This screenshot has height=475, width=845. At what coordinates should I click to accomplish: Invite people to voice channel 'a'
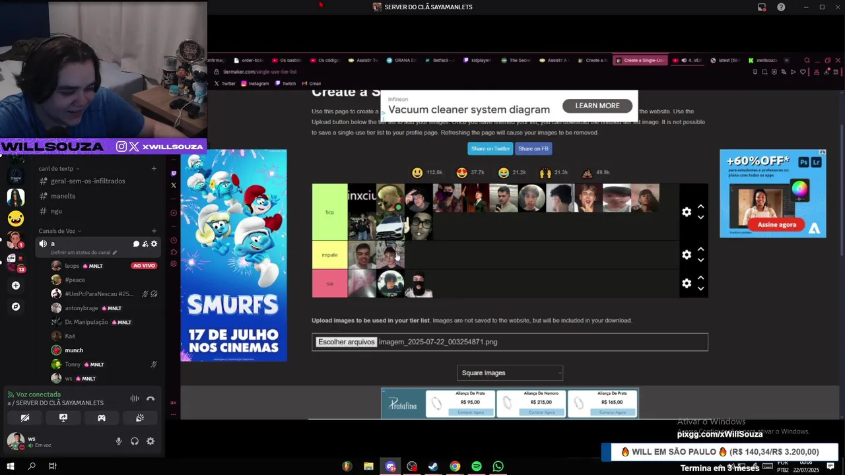(145, 244)
